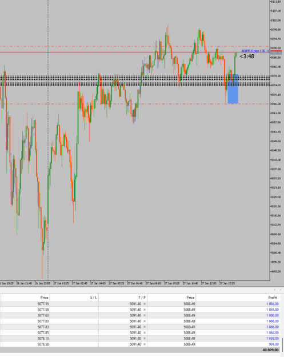Select the solid red horizontal price line

[x=134, y=52]
